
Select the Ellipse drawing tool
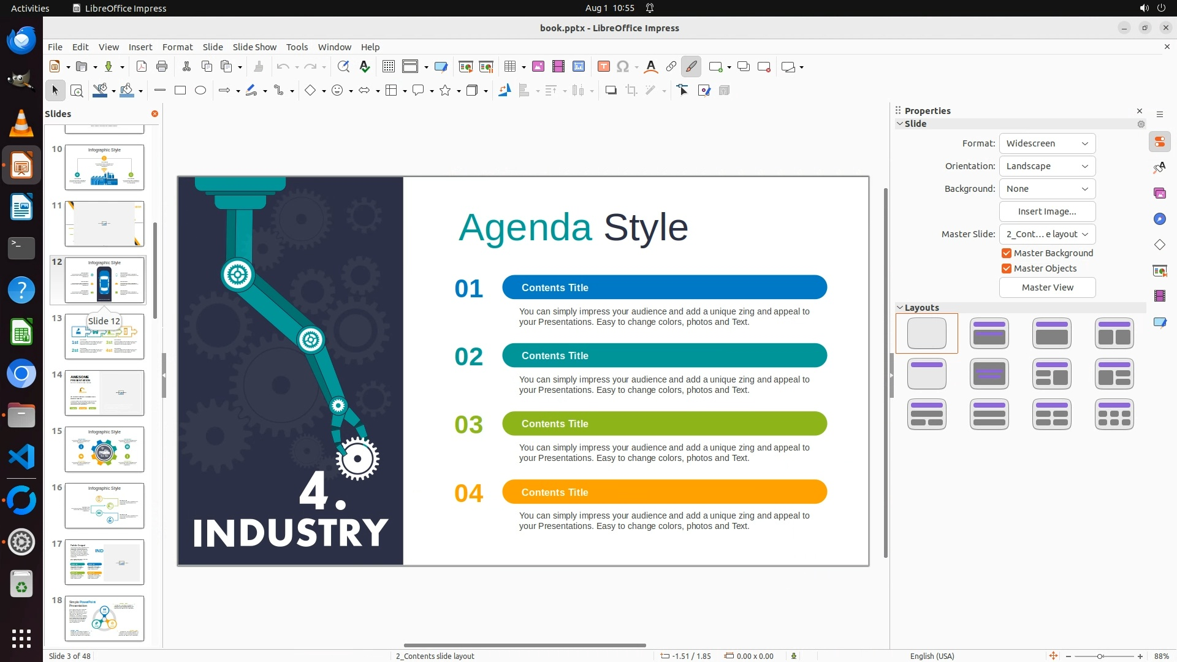(x=200, y=90)
